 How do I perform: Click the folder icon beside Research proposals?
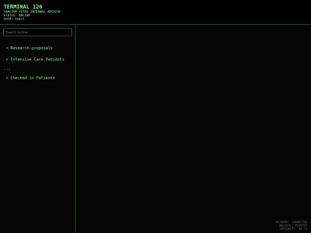tap(7, 48)
